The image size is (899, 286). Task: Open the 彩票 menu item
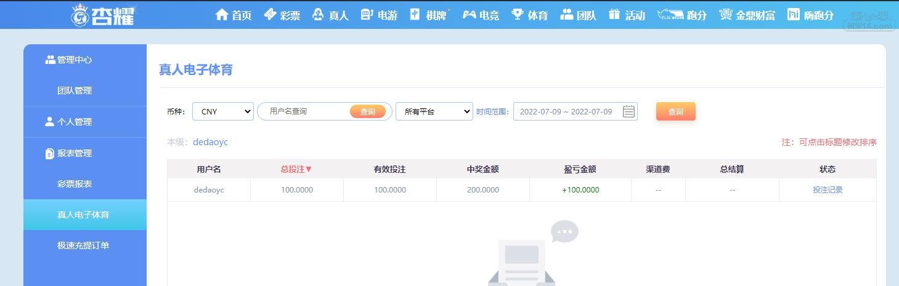290,15
